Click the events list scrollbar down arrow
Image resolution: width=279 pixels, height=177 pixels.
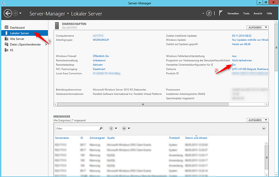click(x=266, y=175)
